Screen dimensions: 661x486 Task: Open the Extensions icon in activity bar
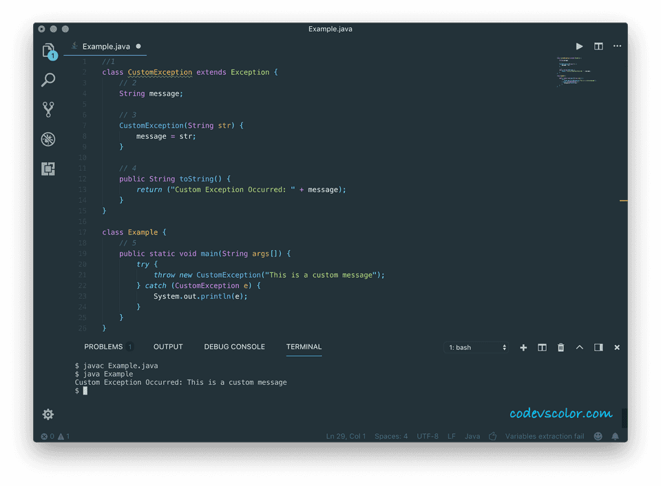tap(48, 168)
